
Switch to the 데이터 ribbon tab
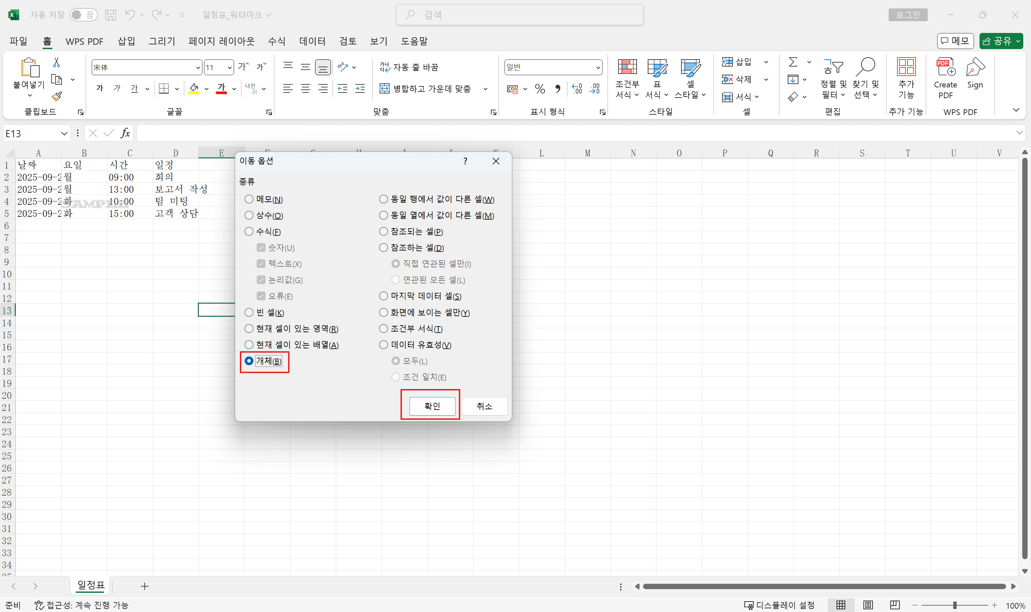point(312,41)
